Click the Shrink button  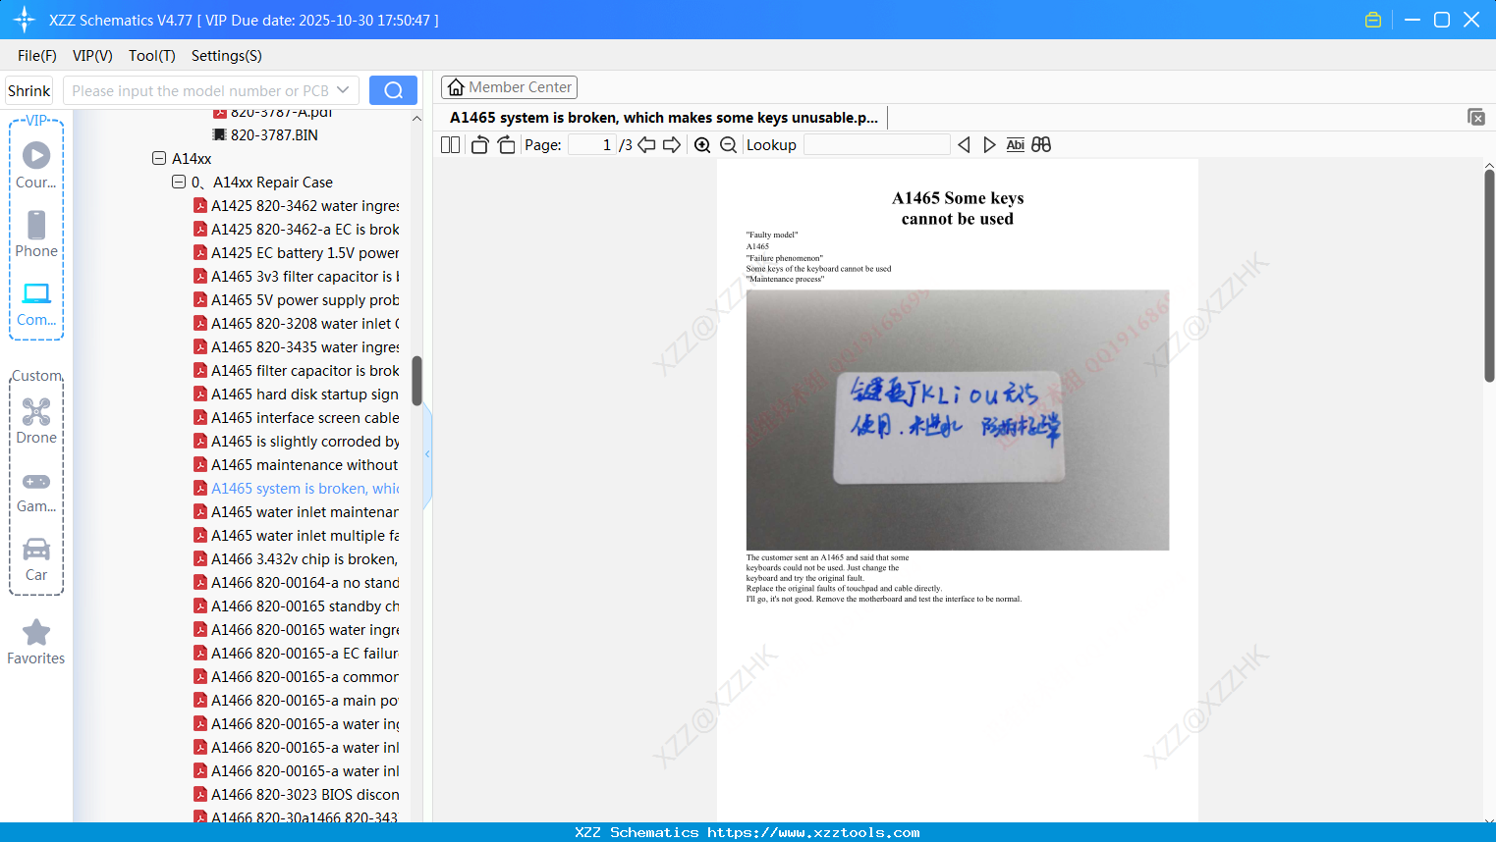click(x=29, y=90)
